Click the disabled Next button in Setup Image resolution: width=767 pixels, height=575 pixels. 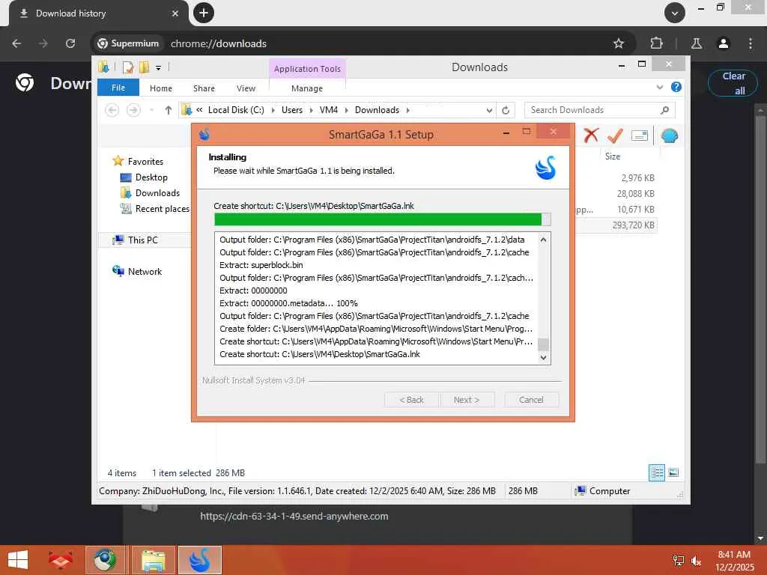click(x=467, y=400)
